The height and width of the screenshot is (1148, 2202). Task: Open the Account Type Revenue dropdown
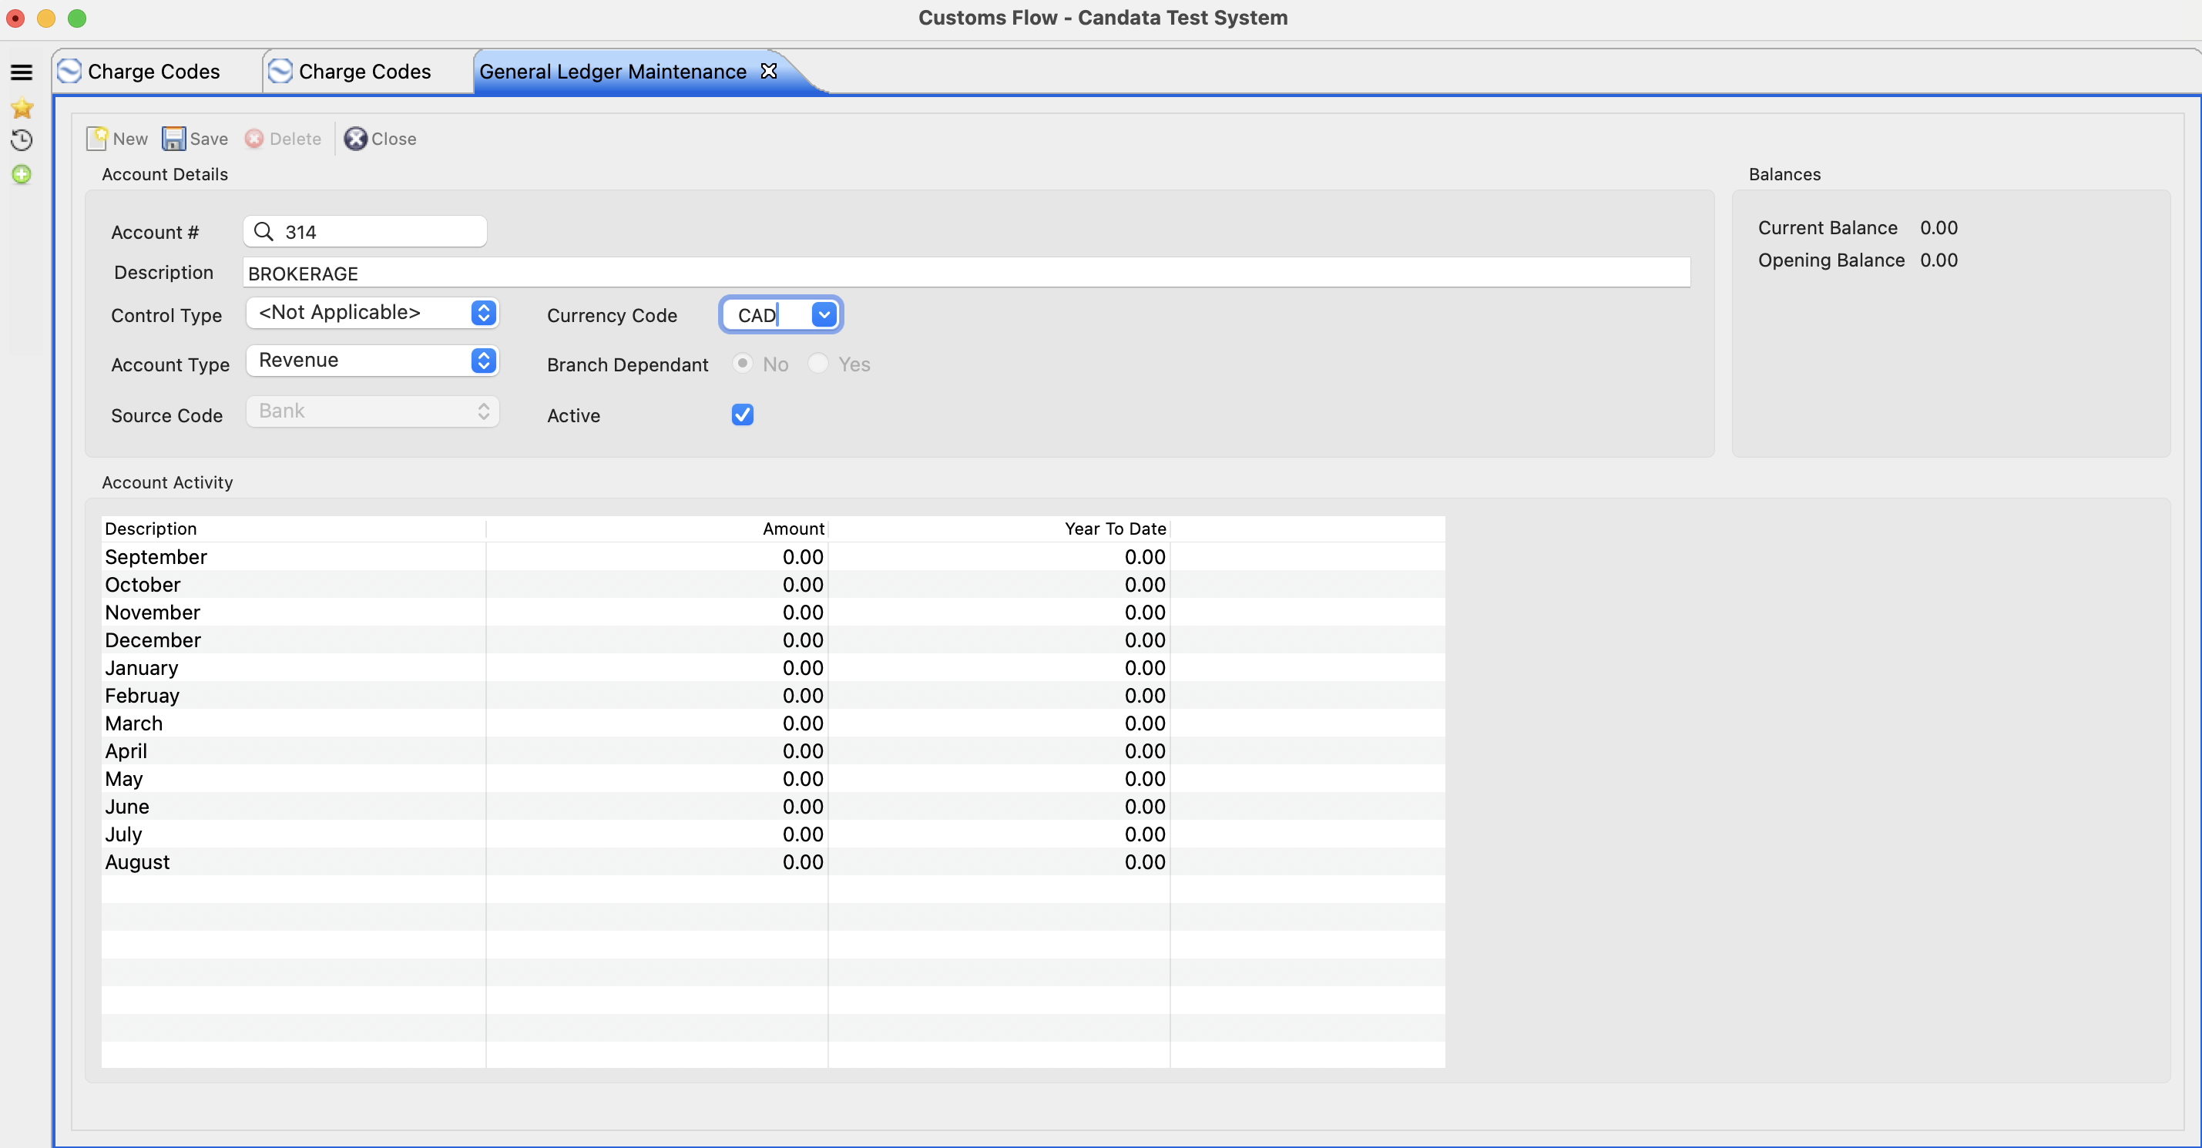372,361
